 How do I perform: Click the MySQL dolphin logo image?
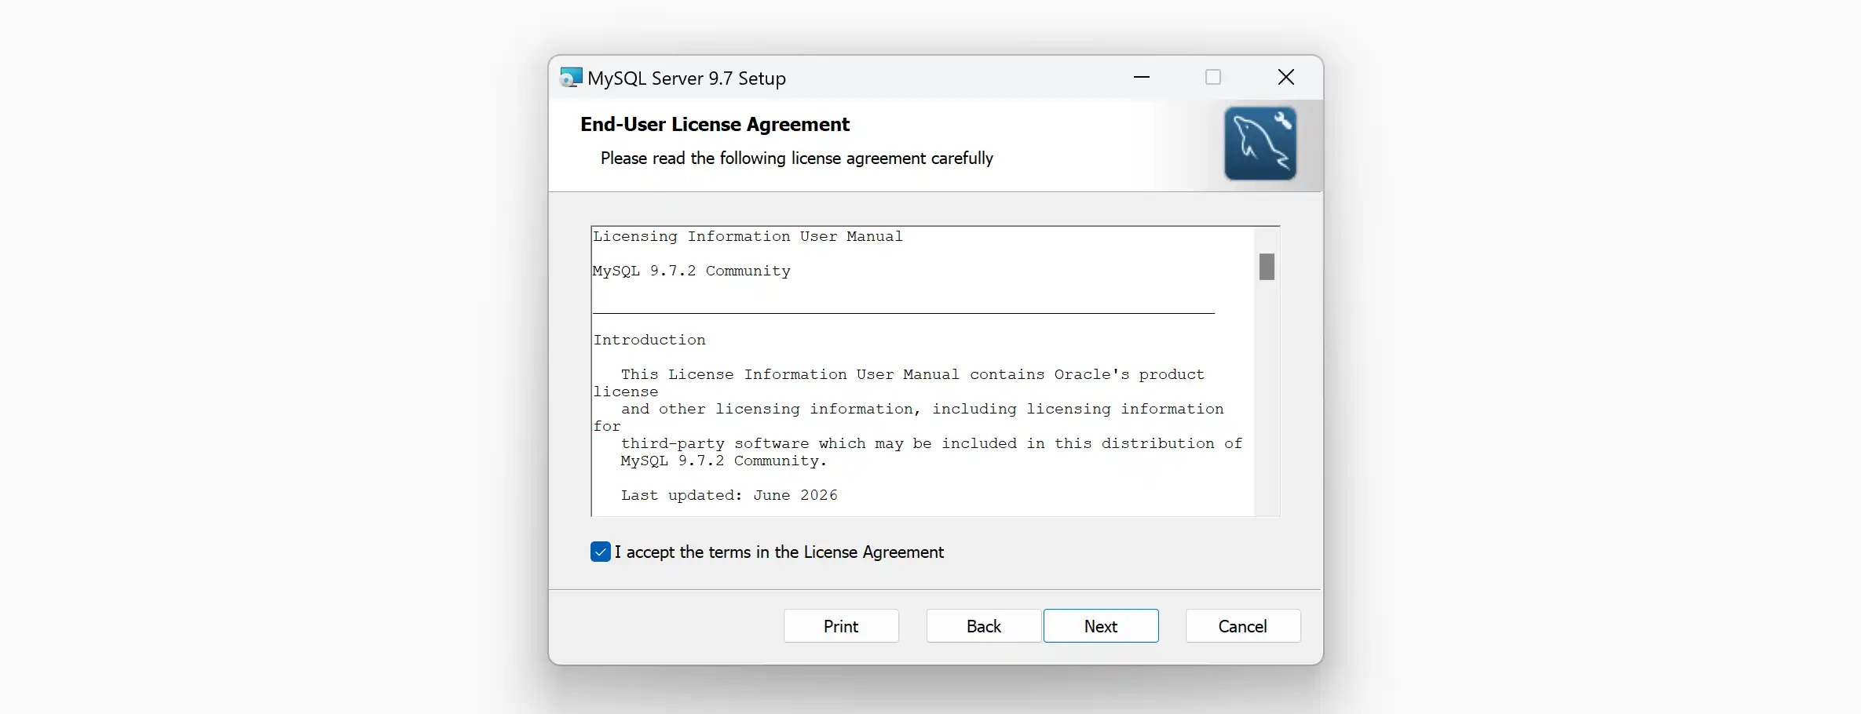1260,144
